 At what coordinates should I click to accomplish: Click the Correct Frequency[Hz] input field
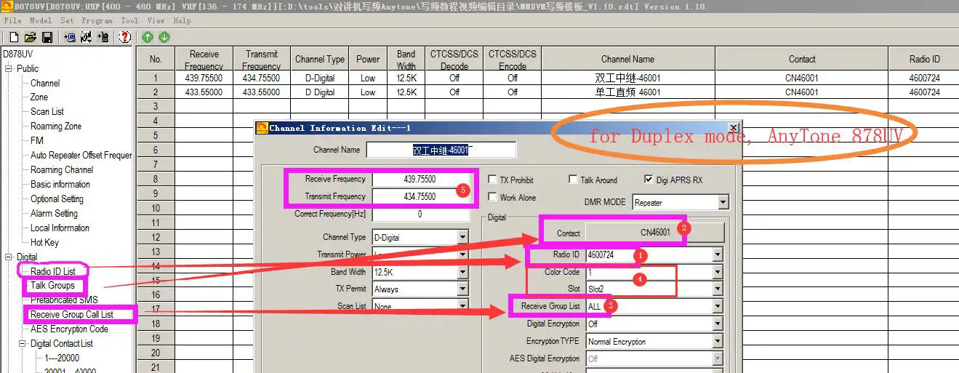[x=421, y=214]
